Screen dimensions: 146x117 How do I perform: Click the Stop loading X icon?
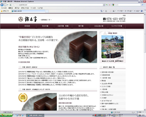(x=109, y=5)
